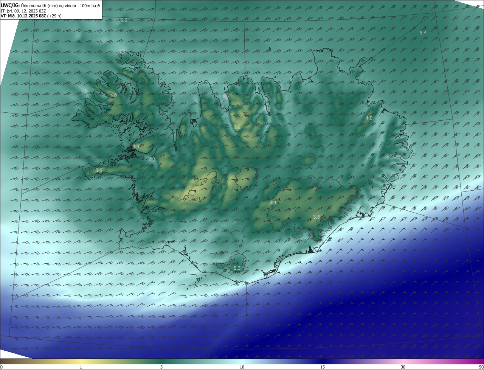Click the 7.6 value label west of Westfjords
This screenshot has height=370, width=484.
click(84, 91)
